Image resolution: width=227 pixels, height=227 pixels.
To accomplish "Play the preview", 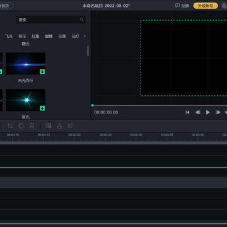I will coord(207,112).
